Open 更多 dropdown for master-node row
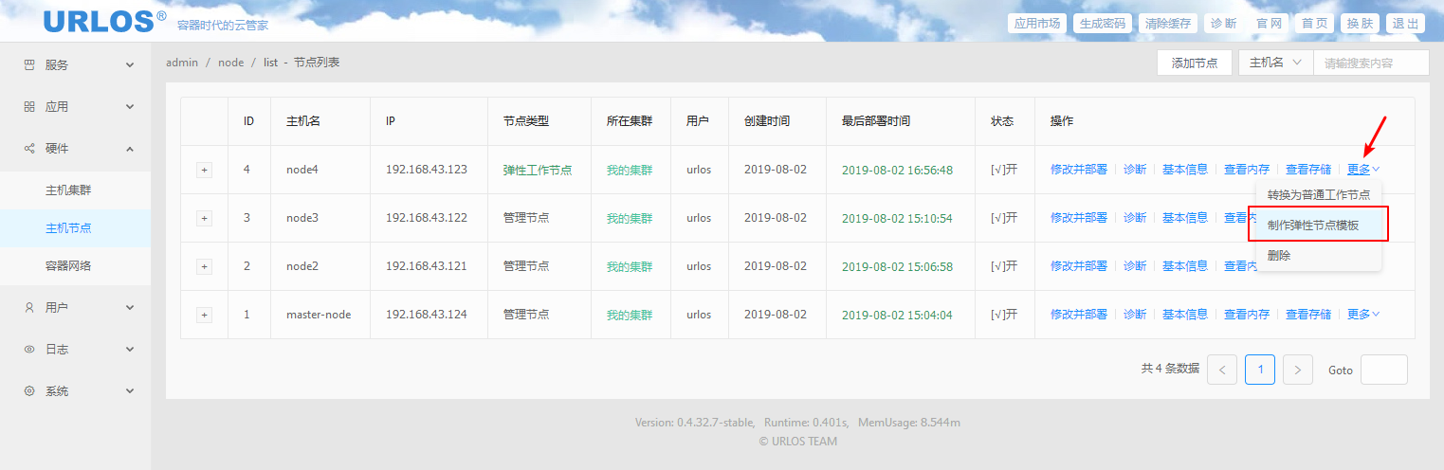Screen dimensions: 1444x470 pos(1362,315)
